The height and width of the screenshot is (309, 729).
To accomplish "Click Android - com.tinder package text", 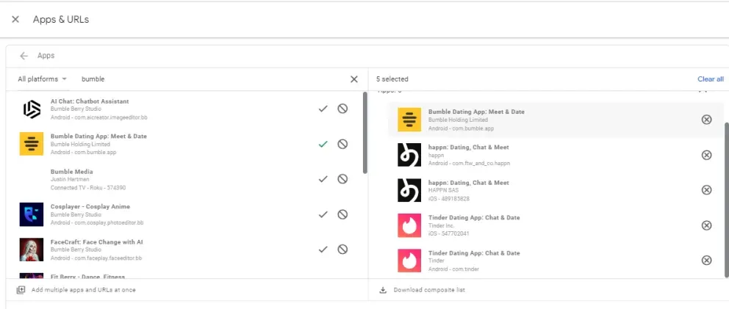I will coord(453,269).
